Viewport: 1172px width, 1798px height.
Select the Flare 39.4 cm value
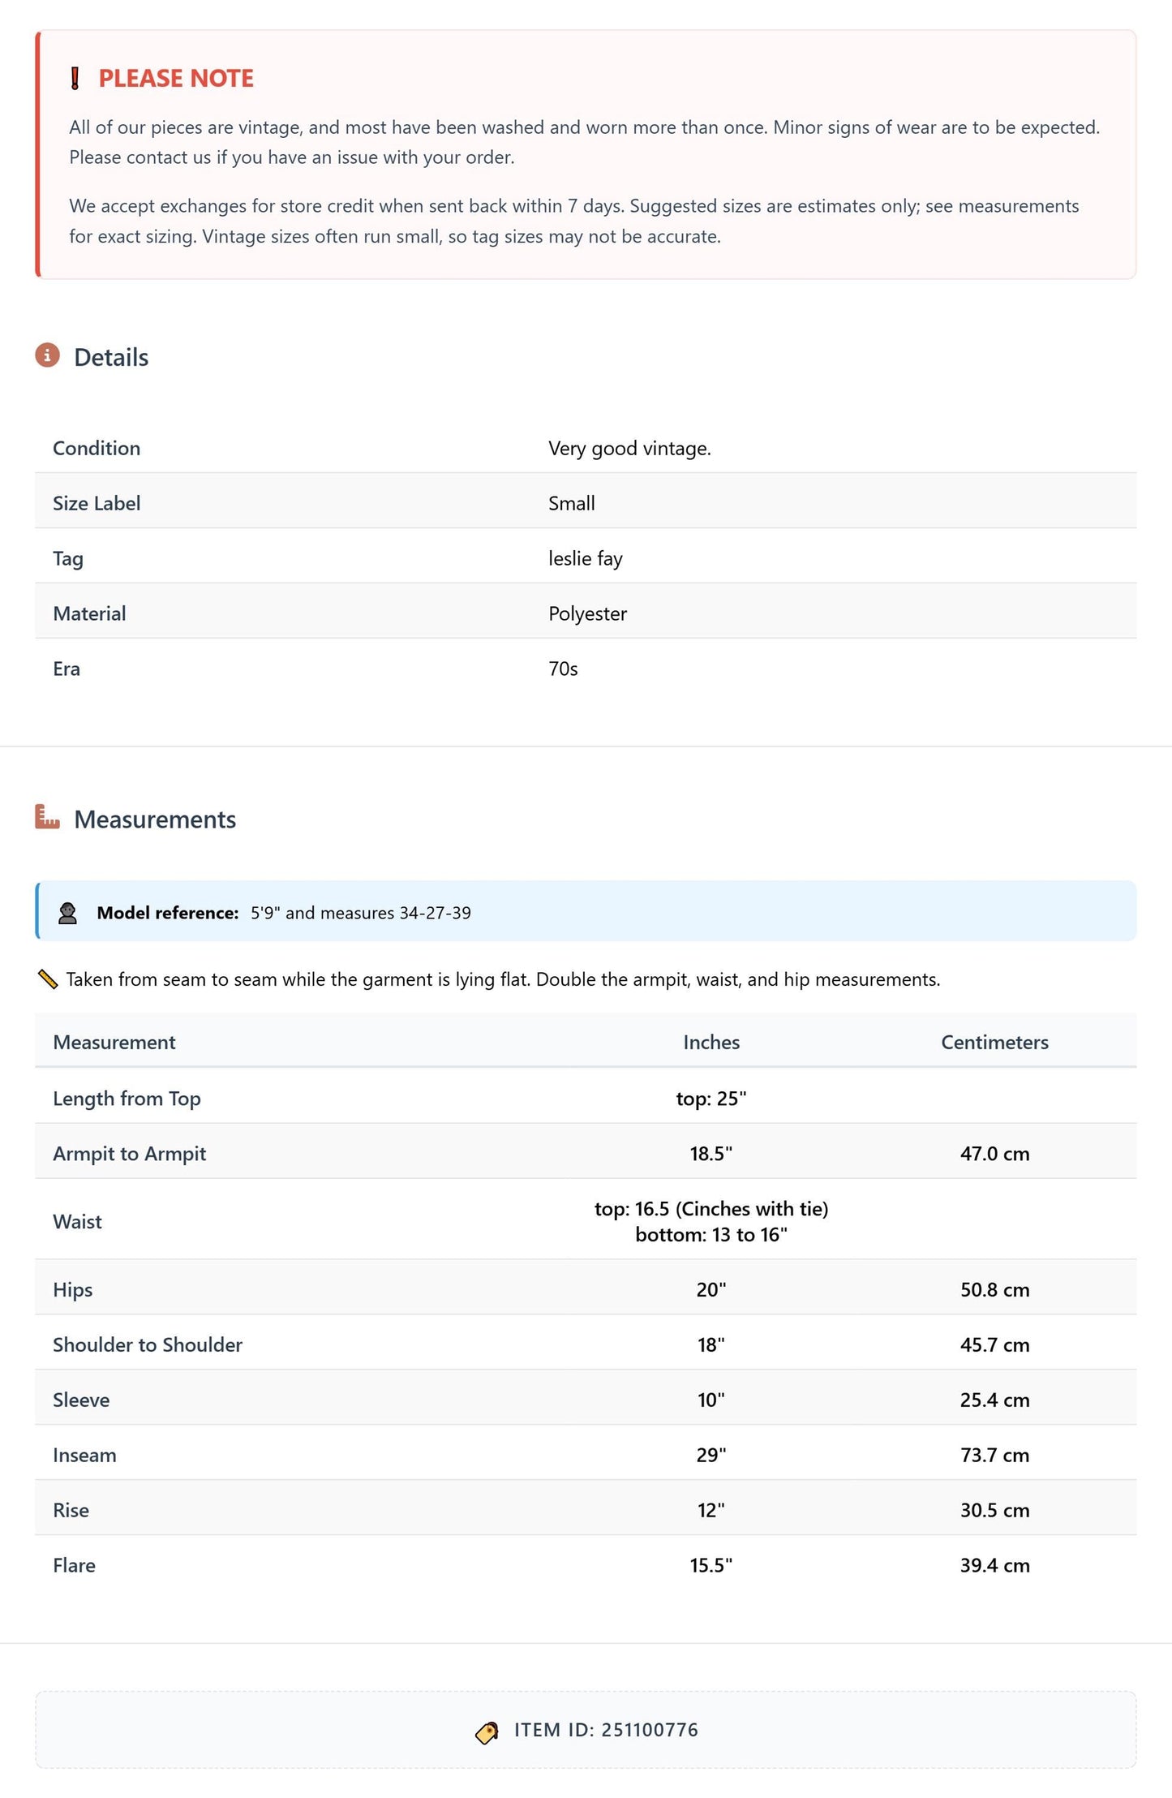coord(994,1566)
